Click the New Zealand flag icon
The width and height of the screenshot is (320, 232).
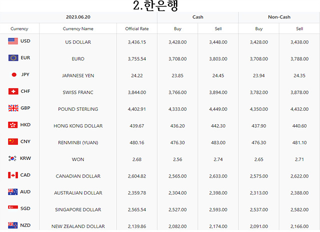pyautogui.click(x=12, y=226)
